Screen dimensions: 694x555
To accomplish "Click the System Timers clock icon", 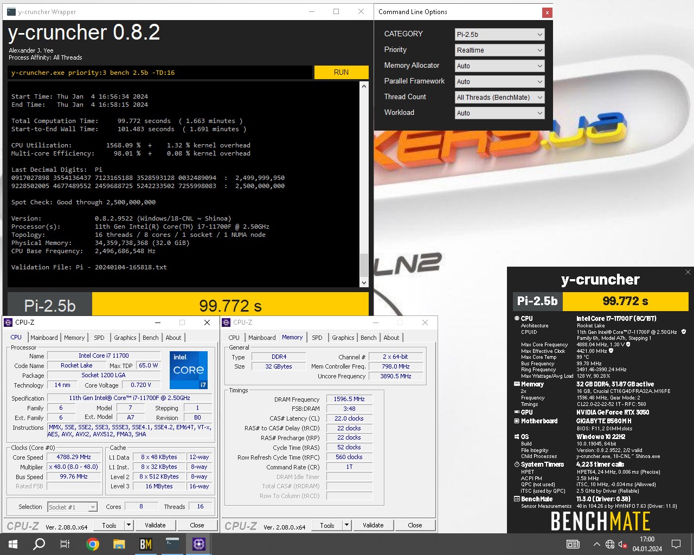I will [517, 464].
